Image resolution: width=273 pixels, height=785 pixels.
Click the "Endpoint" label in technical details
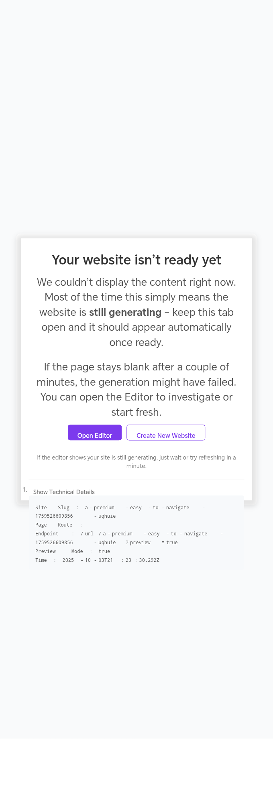[x=47, y=534]
